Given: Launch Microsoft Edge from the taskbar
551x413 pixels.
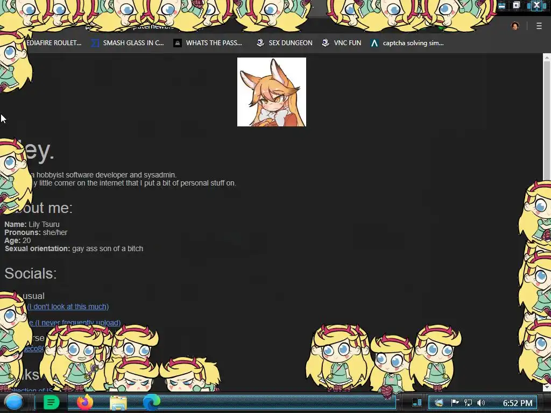Looking at the screenshot, I should coord(151,402).
